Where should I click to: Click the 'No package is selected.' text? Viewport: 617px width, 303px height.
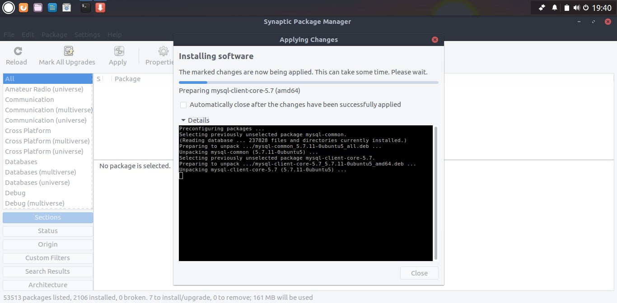pos(135,166)
